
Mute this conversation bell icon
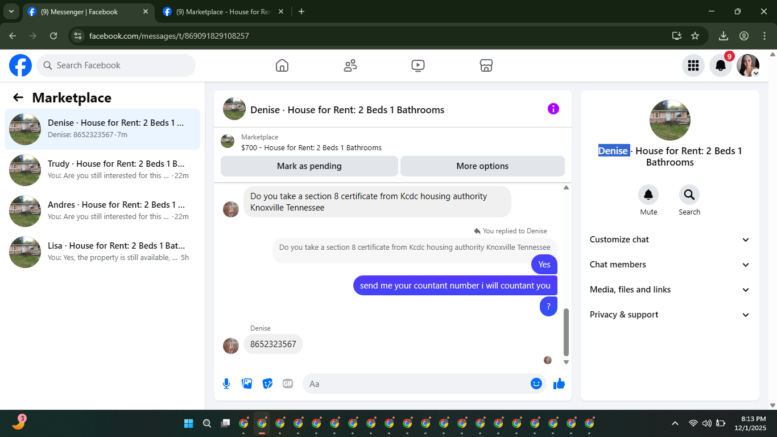648,195
